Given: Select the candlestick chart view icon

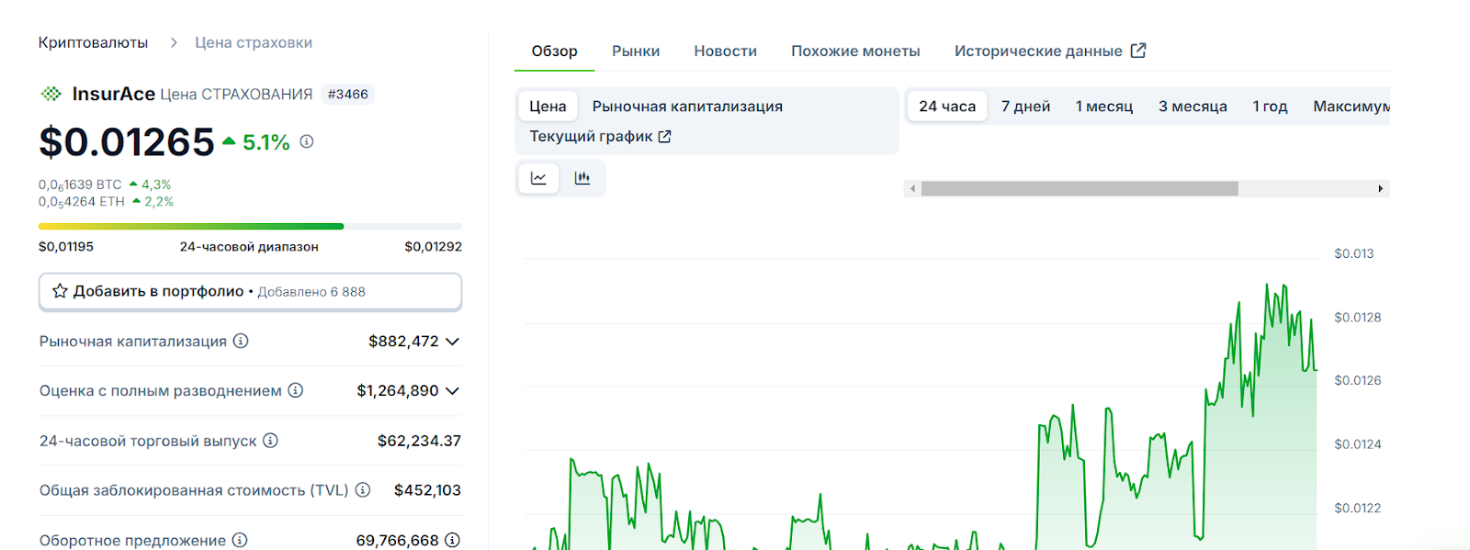Looking at the screenshot, I should (x=582, y=178).
